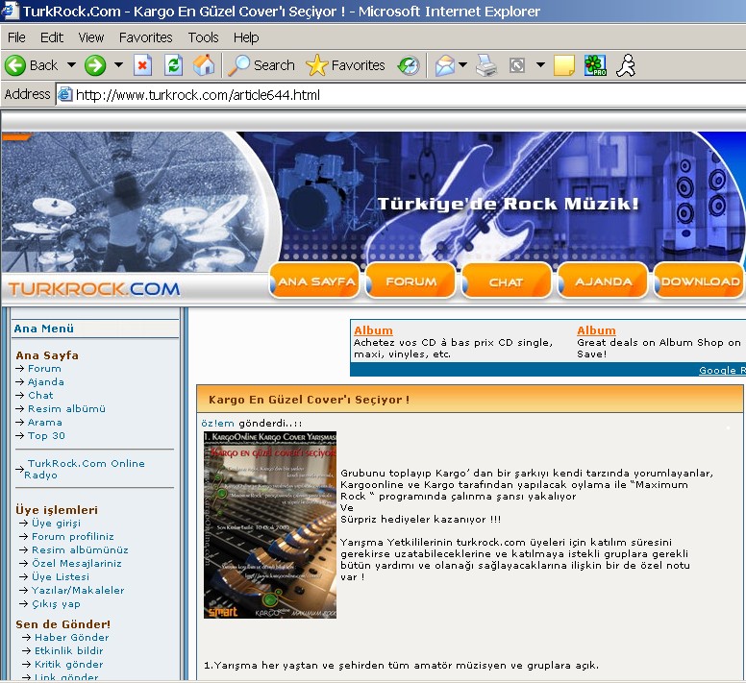
Task: Click the address bar URL field
Action: 400,94
